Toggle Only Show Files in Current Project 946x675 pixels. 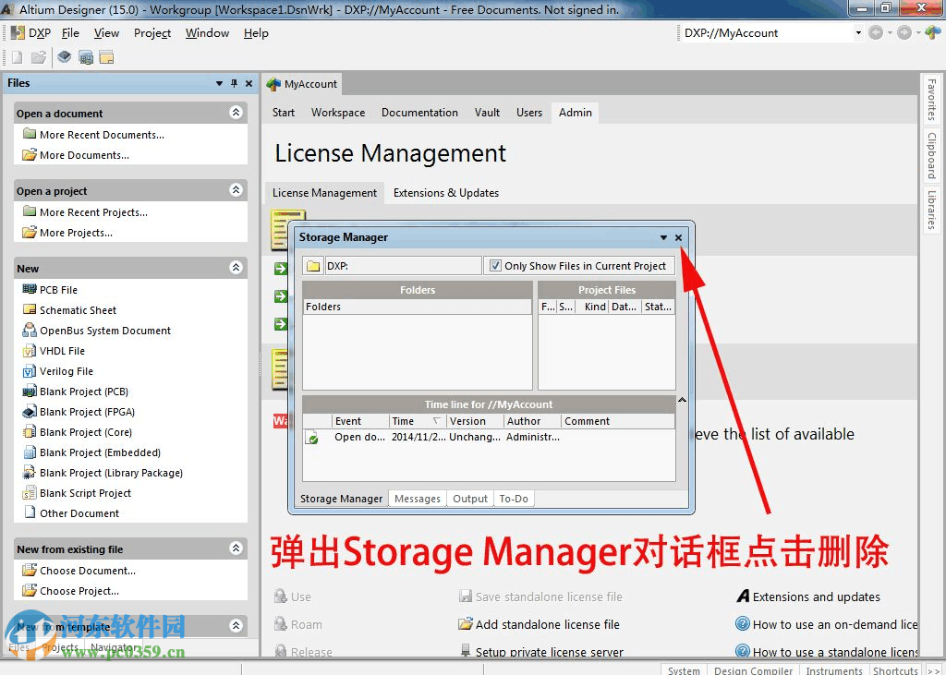497,265
